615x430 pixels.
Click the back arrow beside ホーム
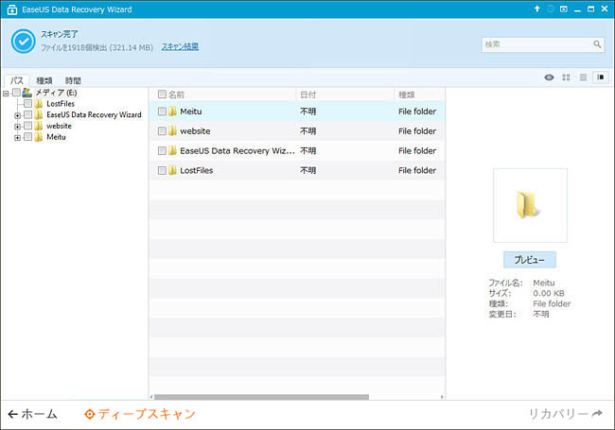(x=13, y=414)
